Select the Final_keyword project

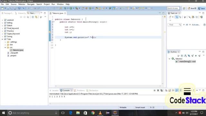point(13,28)
